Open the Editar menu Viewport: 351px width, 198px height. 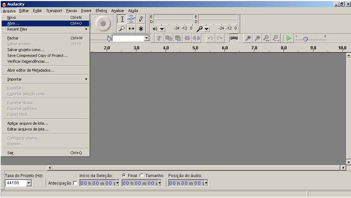click(x=24, y=11)
